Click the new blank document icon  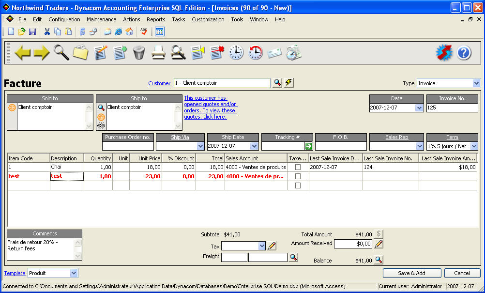(11, 31)
